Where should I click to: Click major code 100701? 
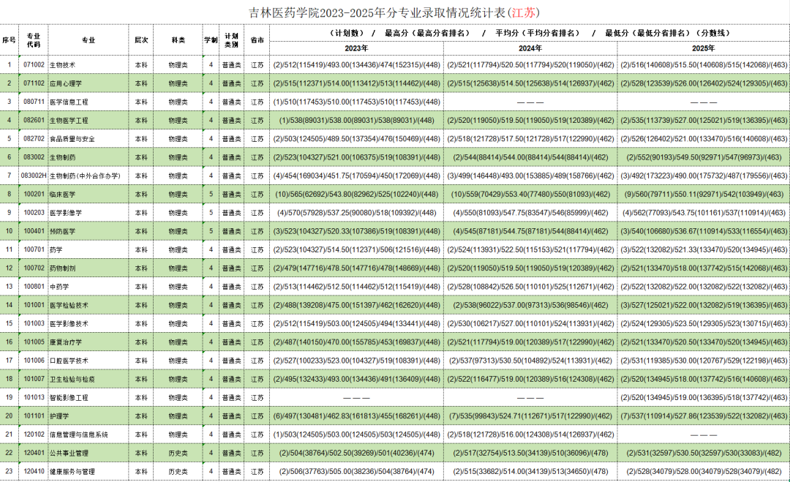[34, 250]
